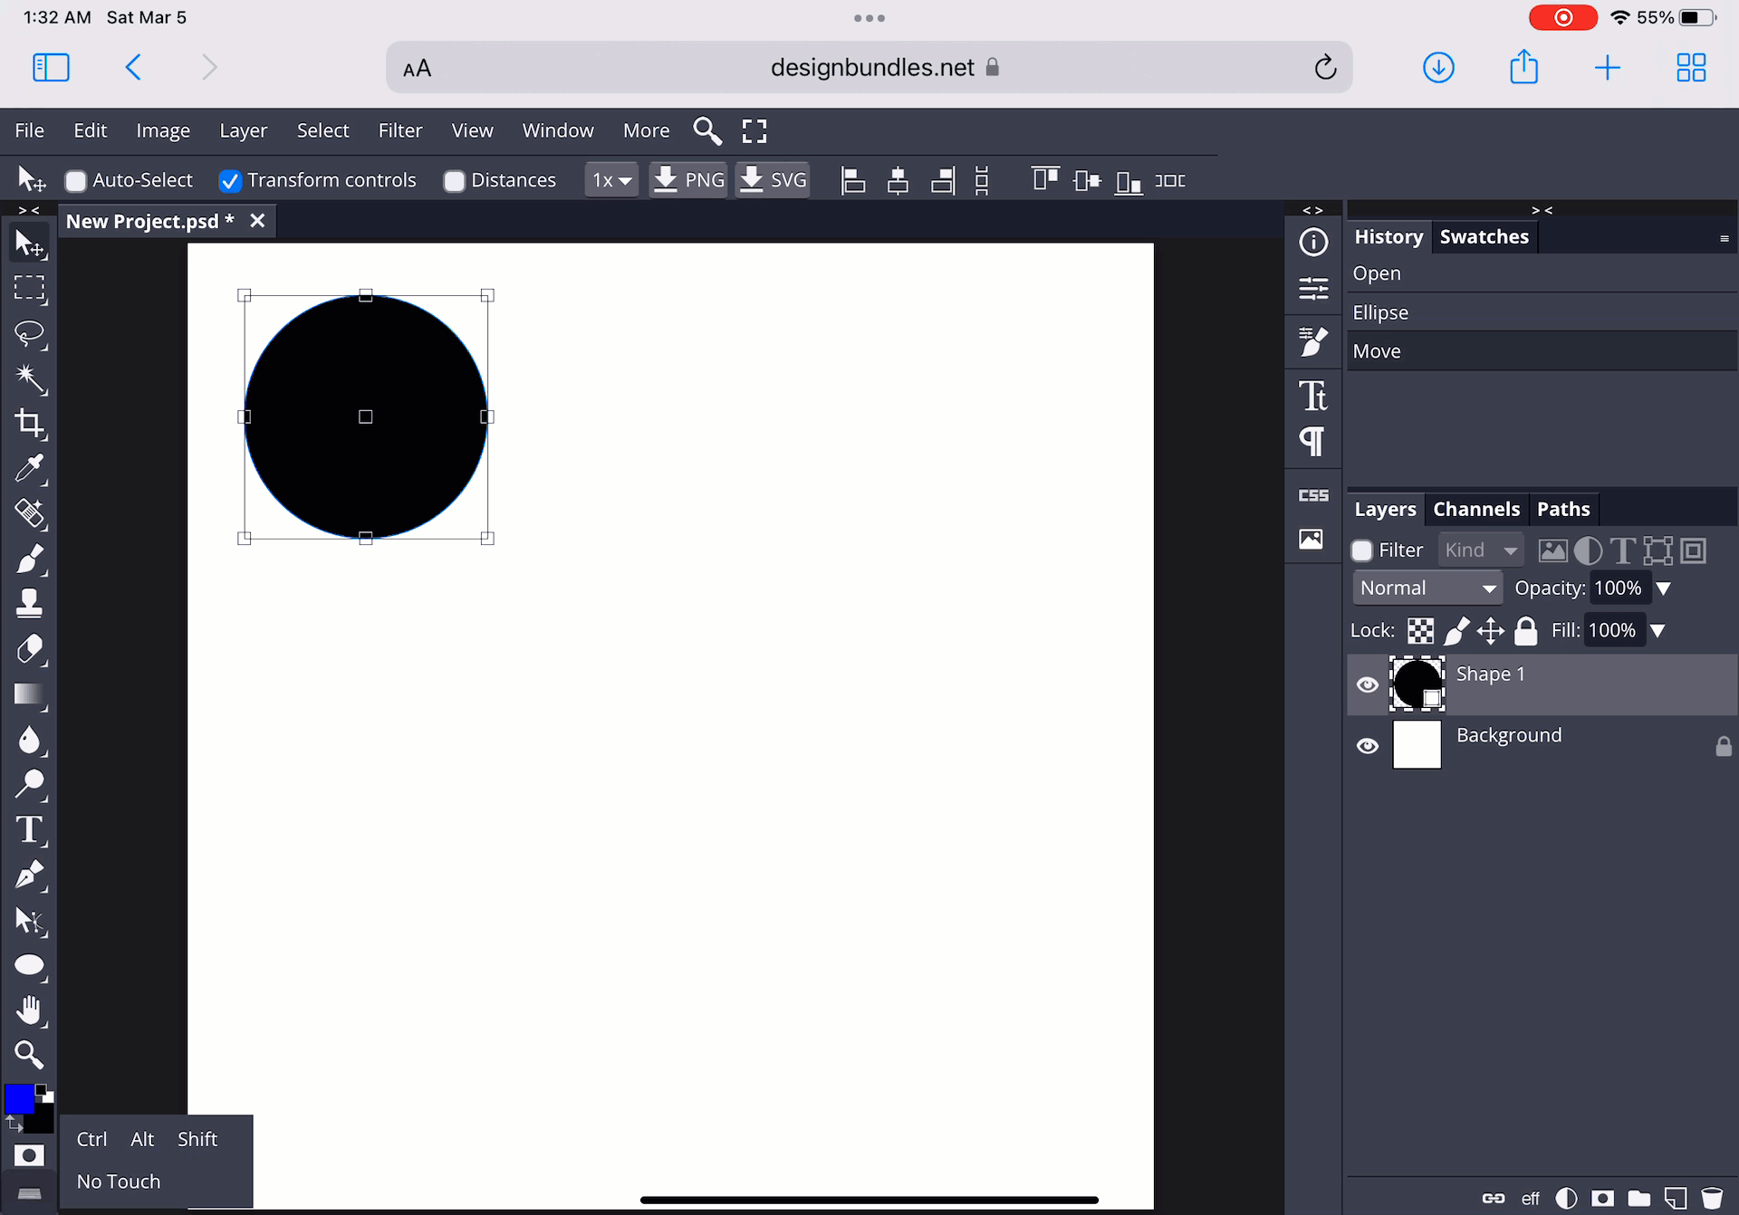This screenshot has width=1739, height=1215.
Task: Open the Filter menu
Action: coord(399,130)
